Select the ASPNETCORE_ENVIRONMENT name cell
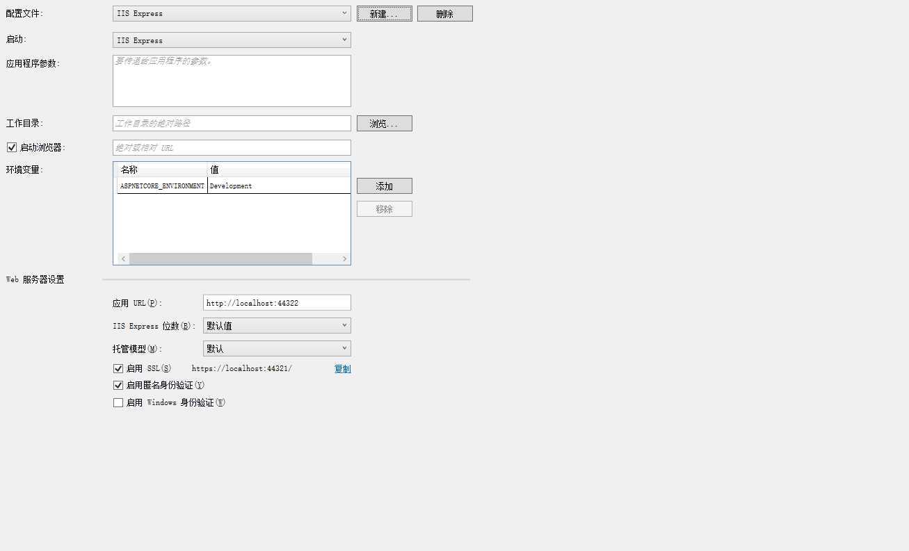Screen dimensions: 909x551 (x=162, y=186)
